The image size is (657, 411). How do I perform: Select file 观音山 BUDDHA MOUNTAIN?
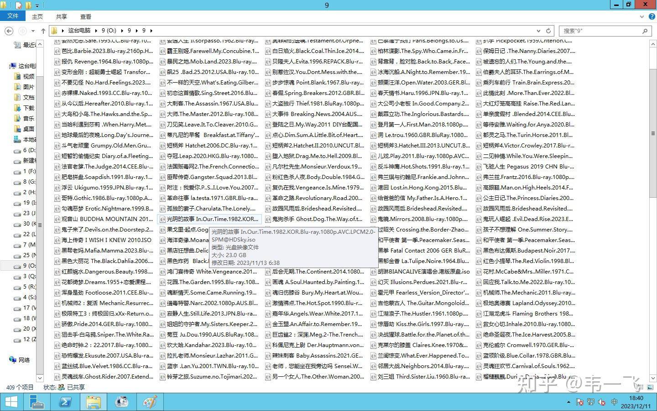104,219
